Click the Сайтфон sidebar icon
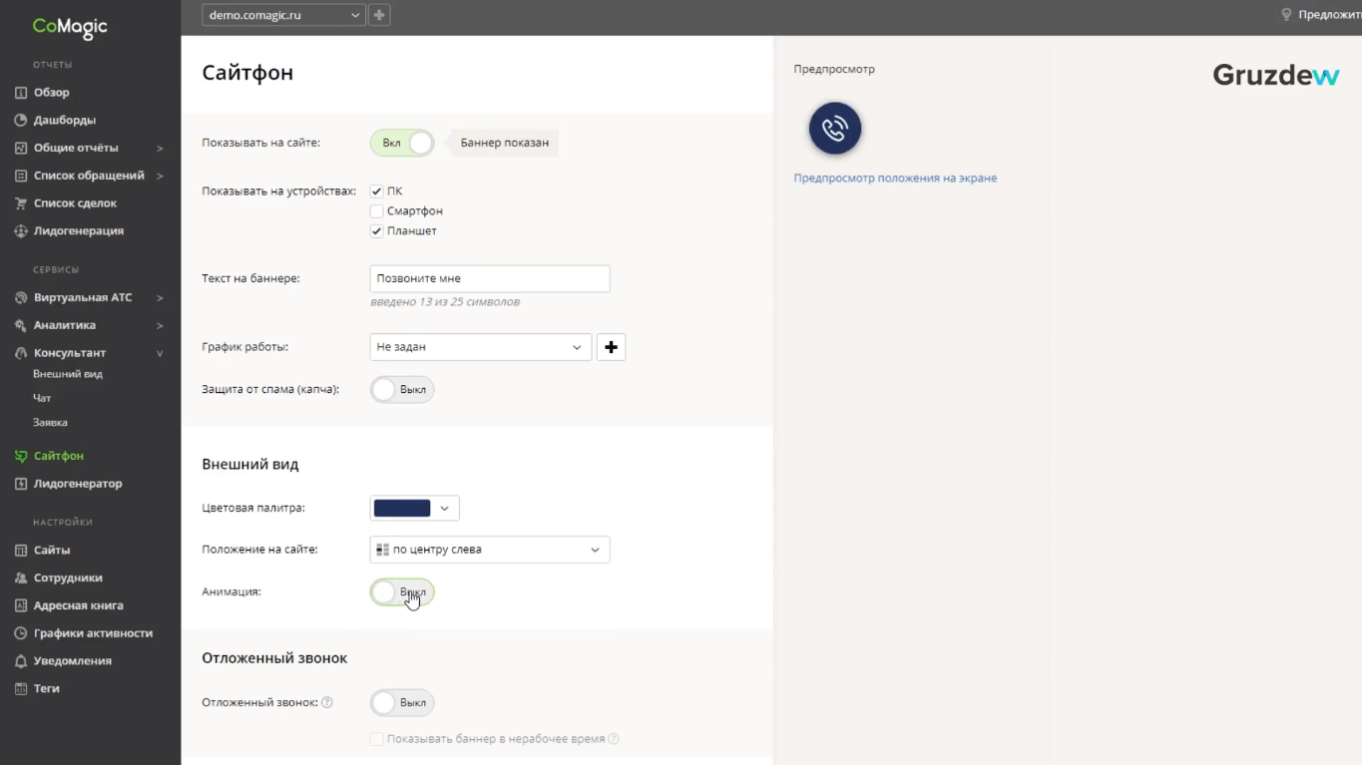Viewport: 1362px width, 765px height. click(21, 457)
